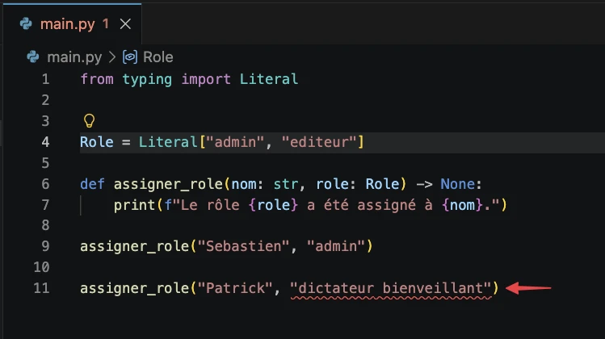Open the Role breadcrumb symbol dropdown

click(158, 56)
